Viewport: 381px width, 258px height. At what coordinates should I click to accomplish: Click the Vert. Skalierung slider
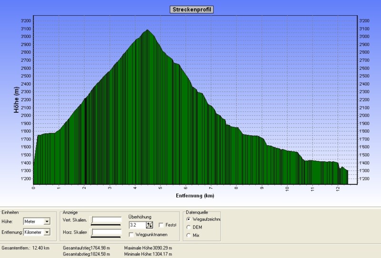coord(107,221)
